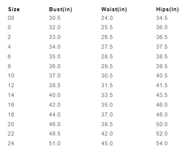The height and width of the screenshot is (151, 182).
Task: Click waist value 31.5 for size 12
Action: (x=107, y=85)
